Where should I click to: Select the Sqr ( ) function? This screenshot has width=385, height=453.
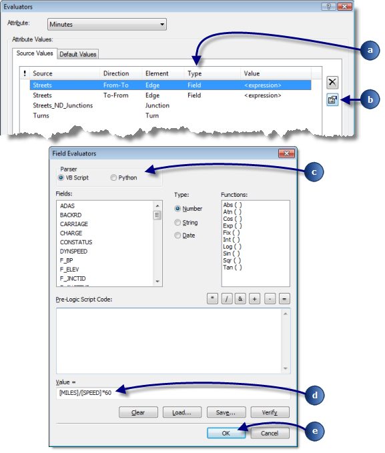(x=232, y=261)
